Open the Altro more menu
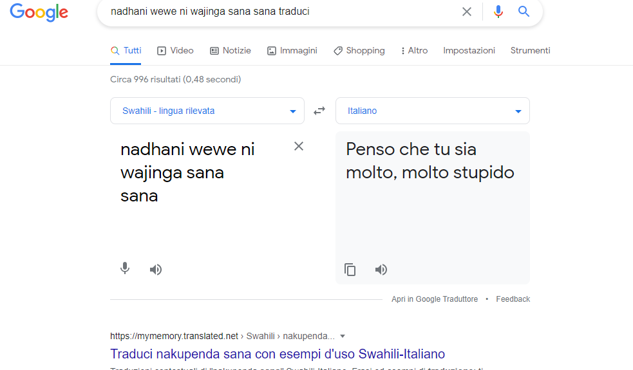The image size is (633, 370). tap(413, 50)
